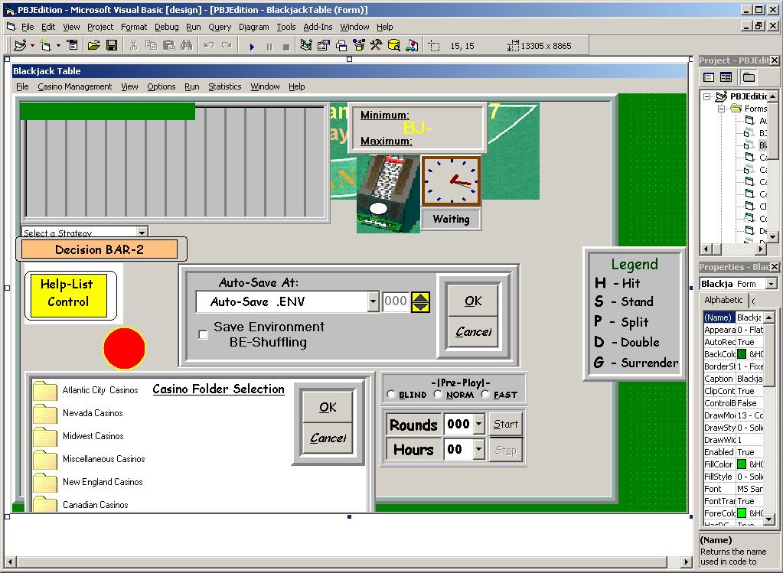This screenshot has height=573, width=783.
Task: Open the Debug menu
Action: (x=166, y=27)
